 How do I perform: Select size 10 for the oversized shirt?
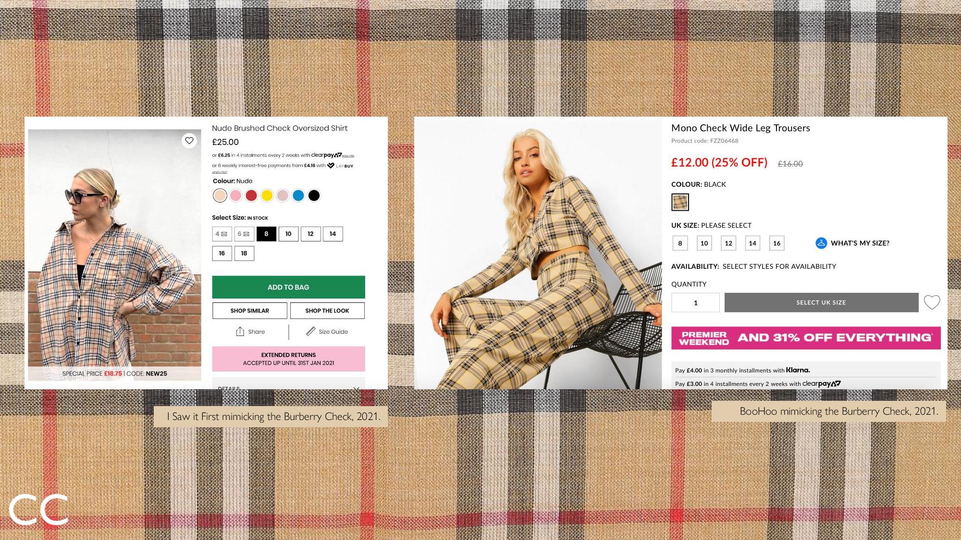(288, 234)
